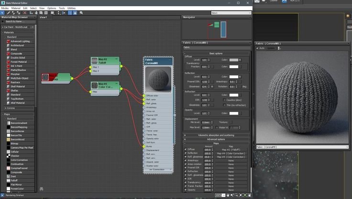The width and height of the screenshot is (352, 199).
Task: Toggle the Diffuse map checkbox
Action: (x=186, y=149)
